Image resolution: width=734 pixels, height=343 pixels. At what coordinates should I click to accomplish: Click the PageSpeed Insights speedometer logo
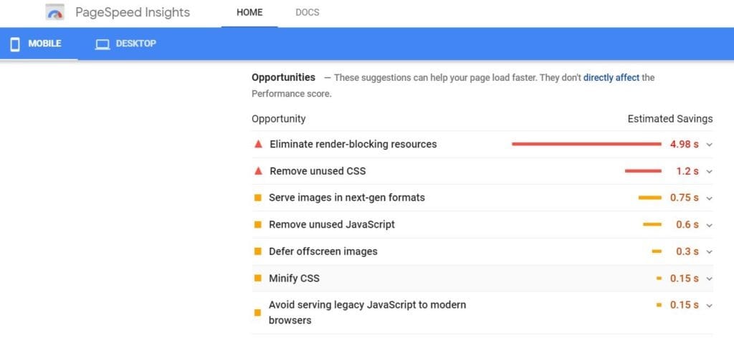54,12
